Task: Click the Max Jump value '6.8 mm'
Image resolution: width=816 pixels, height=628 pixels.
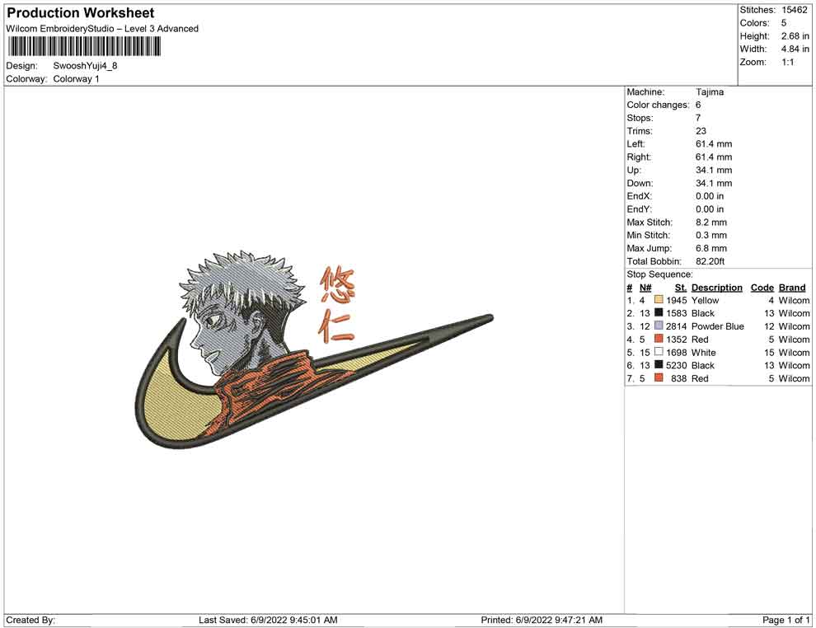Action: 710,248
